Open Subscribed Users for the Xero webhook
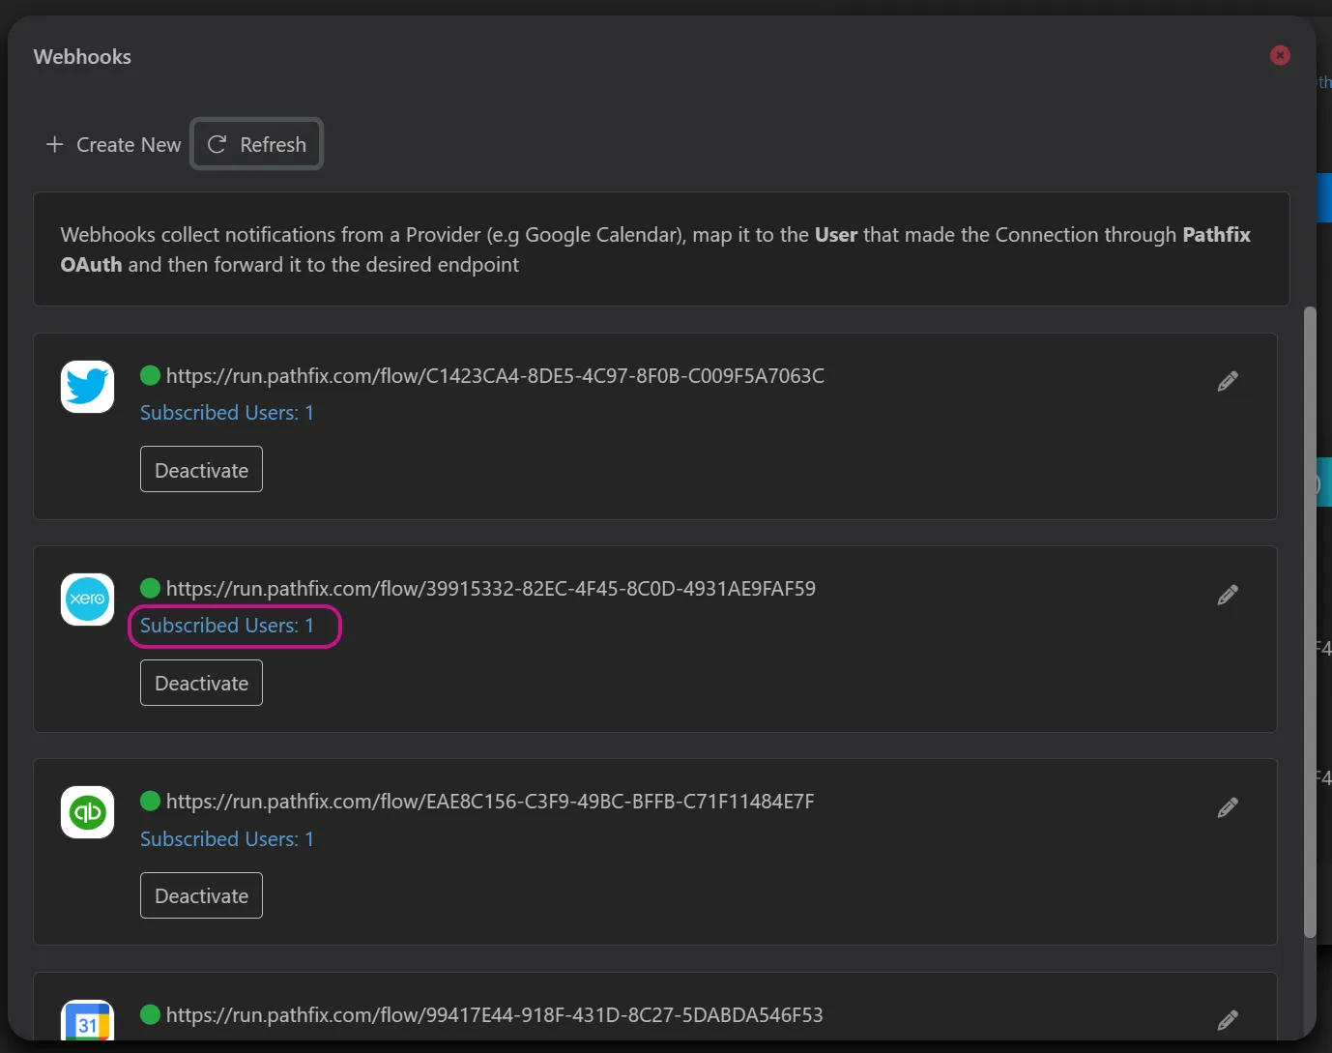This screenshot has height=1053, width=1332. [x=227, y=626]
